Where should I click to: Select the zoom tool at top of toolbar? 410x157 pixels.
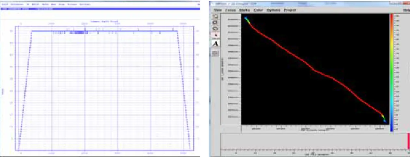coord(215,16)
